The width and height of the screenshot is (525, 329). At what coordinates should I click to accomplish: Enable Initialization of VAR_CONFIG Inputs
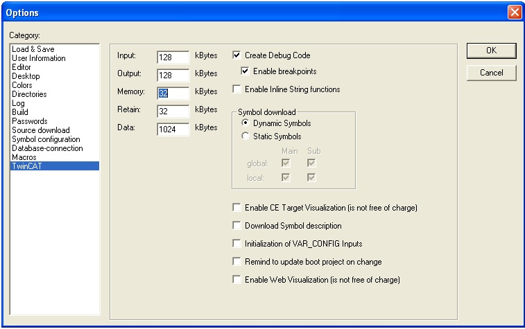pos(236,244)
